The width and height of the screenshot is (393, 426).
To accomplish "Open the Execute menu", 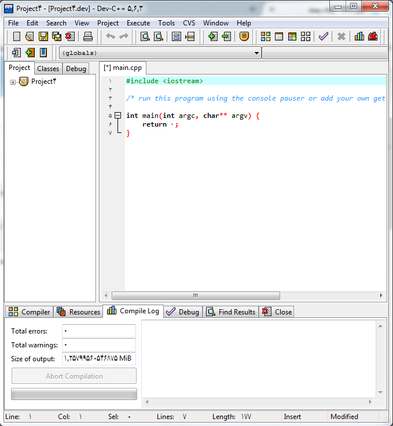I will [x=138, y=23].
